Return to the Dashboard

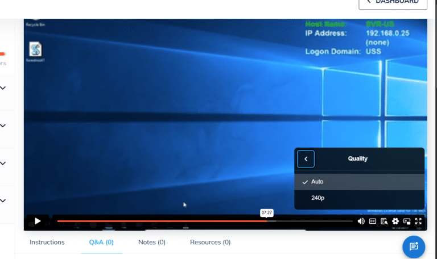[393, 3]
